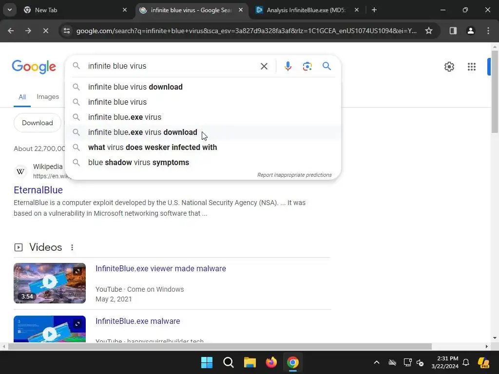Play the 3:54 InfiniteBlue.exe video thumbnail
This screenshot has width=499, height=374.
click(50, 283)
